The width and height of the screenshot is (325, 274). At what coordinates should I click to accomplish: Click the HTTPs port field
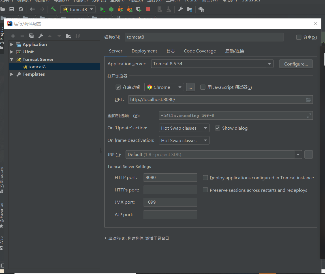click(170, 190)
